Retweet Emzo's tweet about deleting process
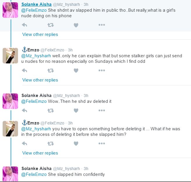This screenshot has height=182, width=191. coord(50,143)
